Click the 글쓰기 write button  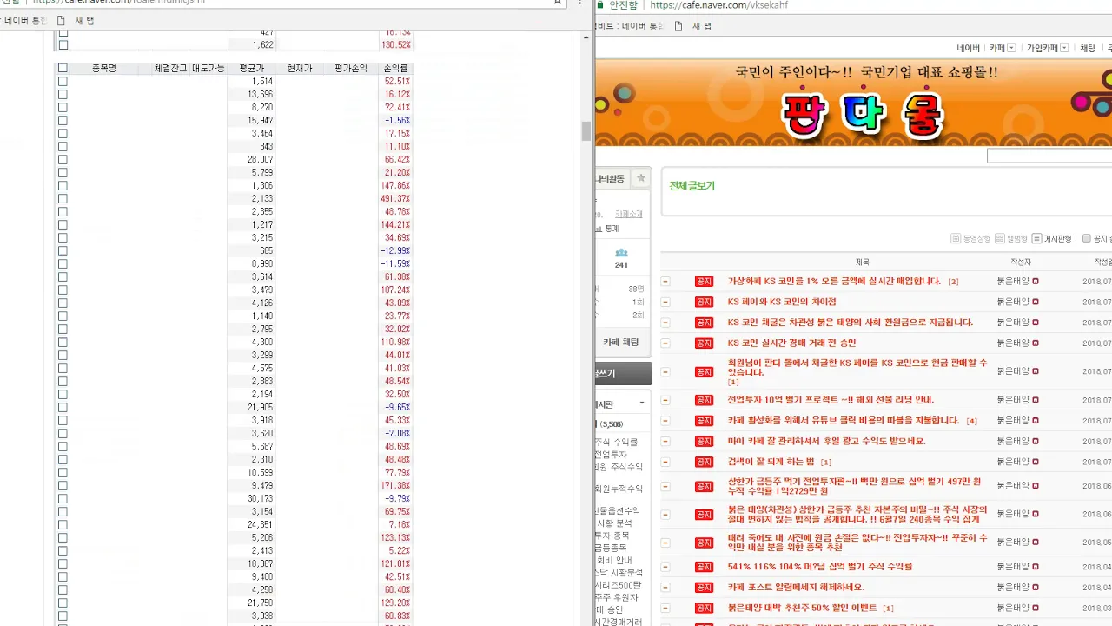tap(623, 374)
